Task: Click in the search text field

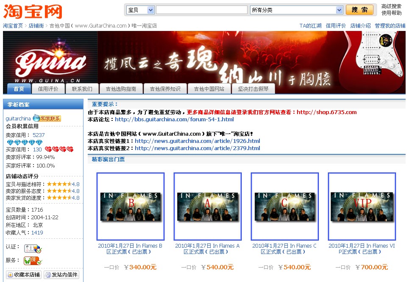Action: tap(201, 10)
